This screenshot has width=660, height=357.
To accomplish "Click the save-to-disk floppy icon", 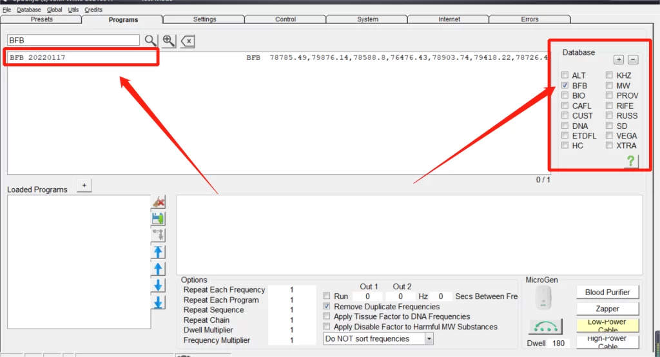I will pos(158,219).
